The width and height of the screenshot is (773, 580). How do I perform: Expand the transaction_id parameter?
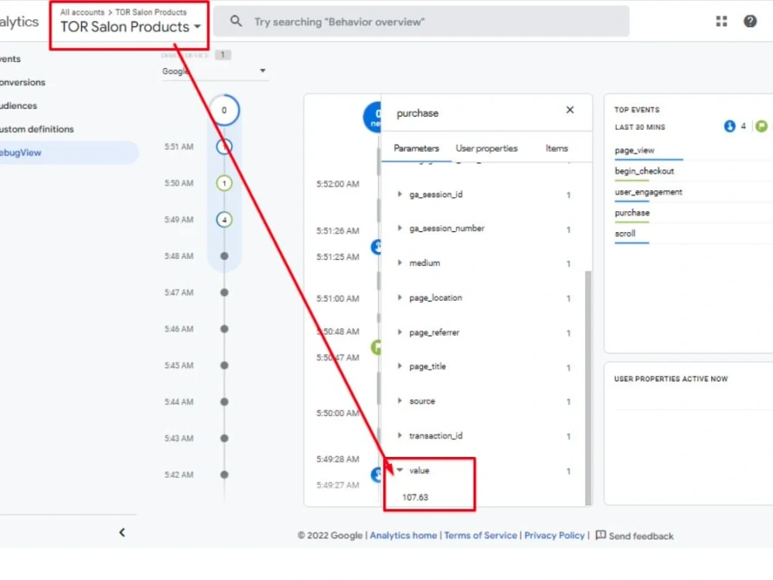pos(400,435)
